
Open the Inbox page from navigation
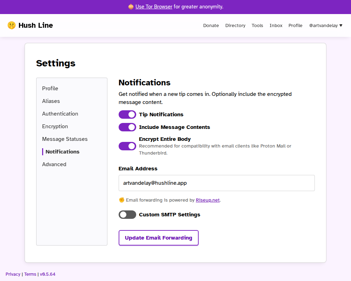[x=276, y=25]
